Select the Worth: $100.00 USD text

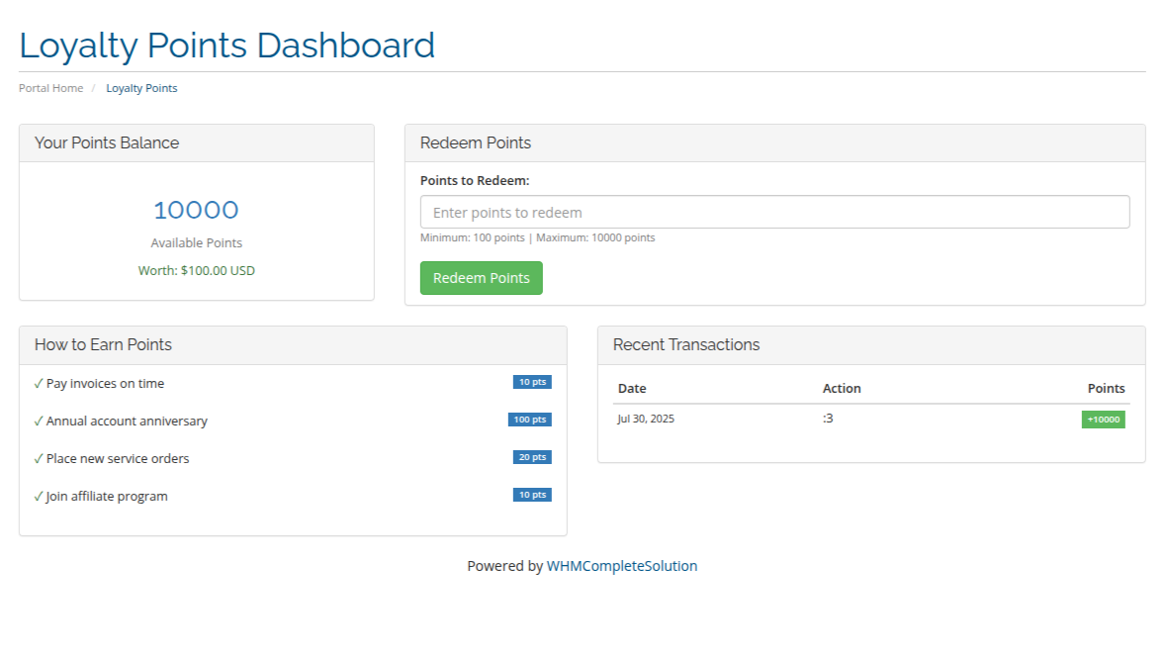click(x=196, y=270)
